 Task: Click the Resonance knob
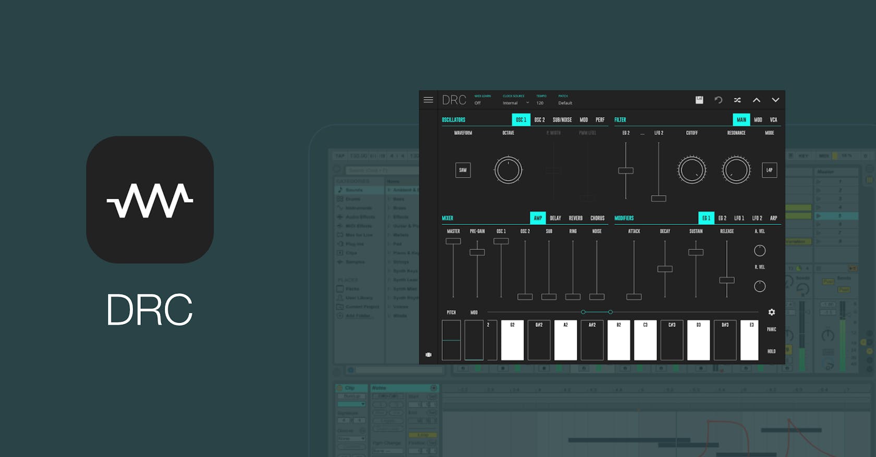click(x=736, y=170)
